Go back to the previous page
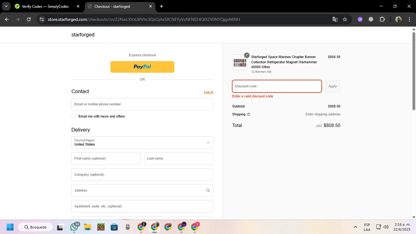Image resolution: width=416 pixels, height=234 pixels. tap(7, 19)
